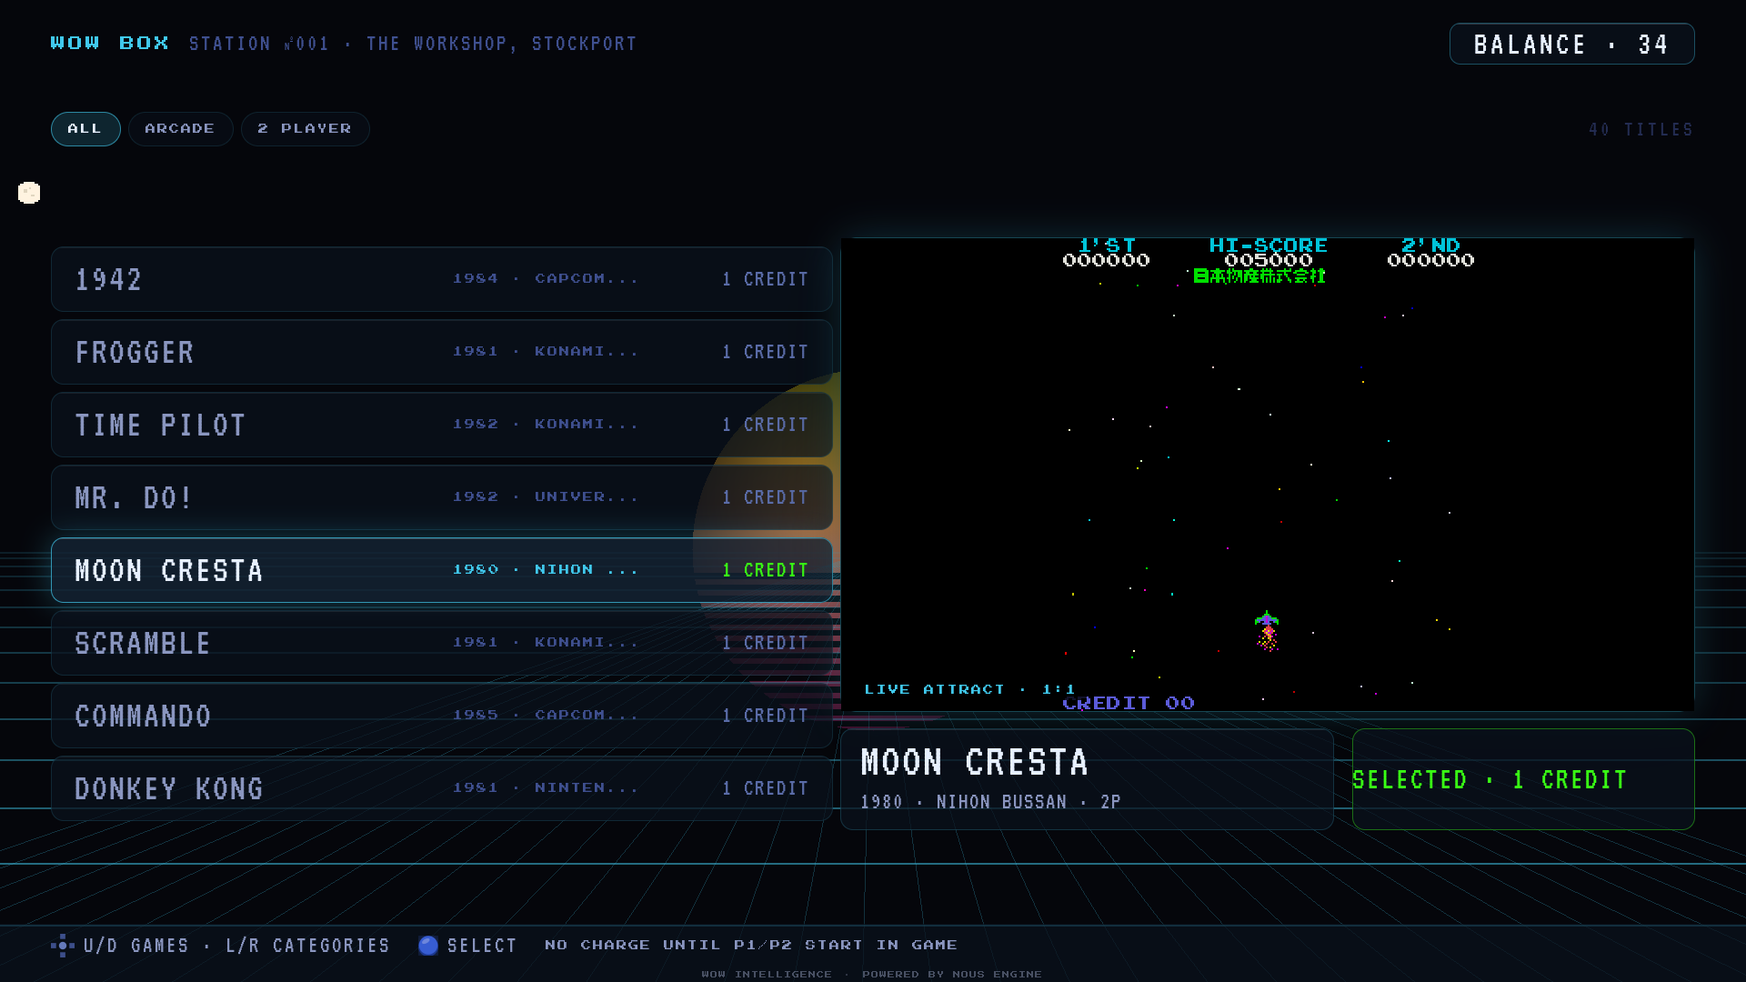
Task: Click the L/R CATEGORIES hint text
Action: click(x=307, y=946)
